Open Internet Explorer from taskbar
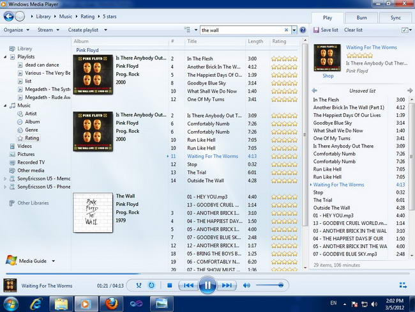 [36, 304]
